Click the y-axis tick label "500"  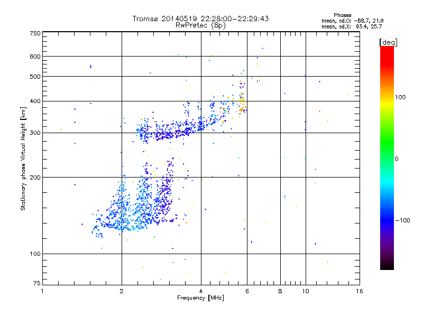tap(35, 77)
